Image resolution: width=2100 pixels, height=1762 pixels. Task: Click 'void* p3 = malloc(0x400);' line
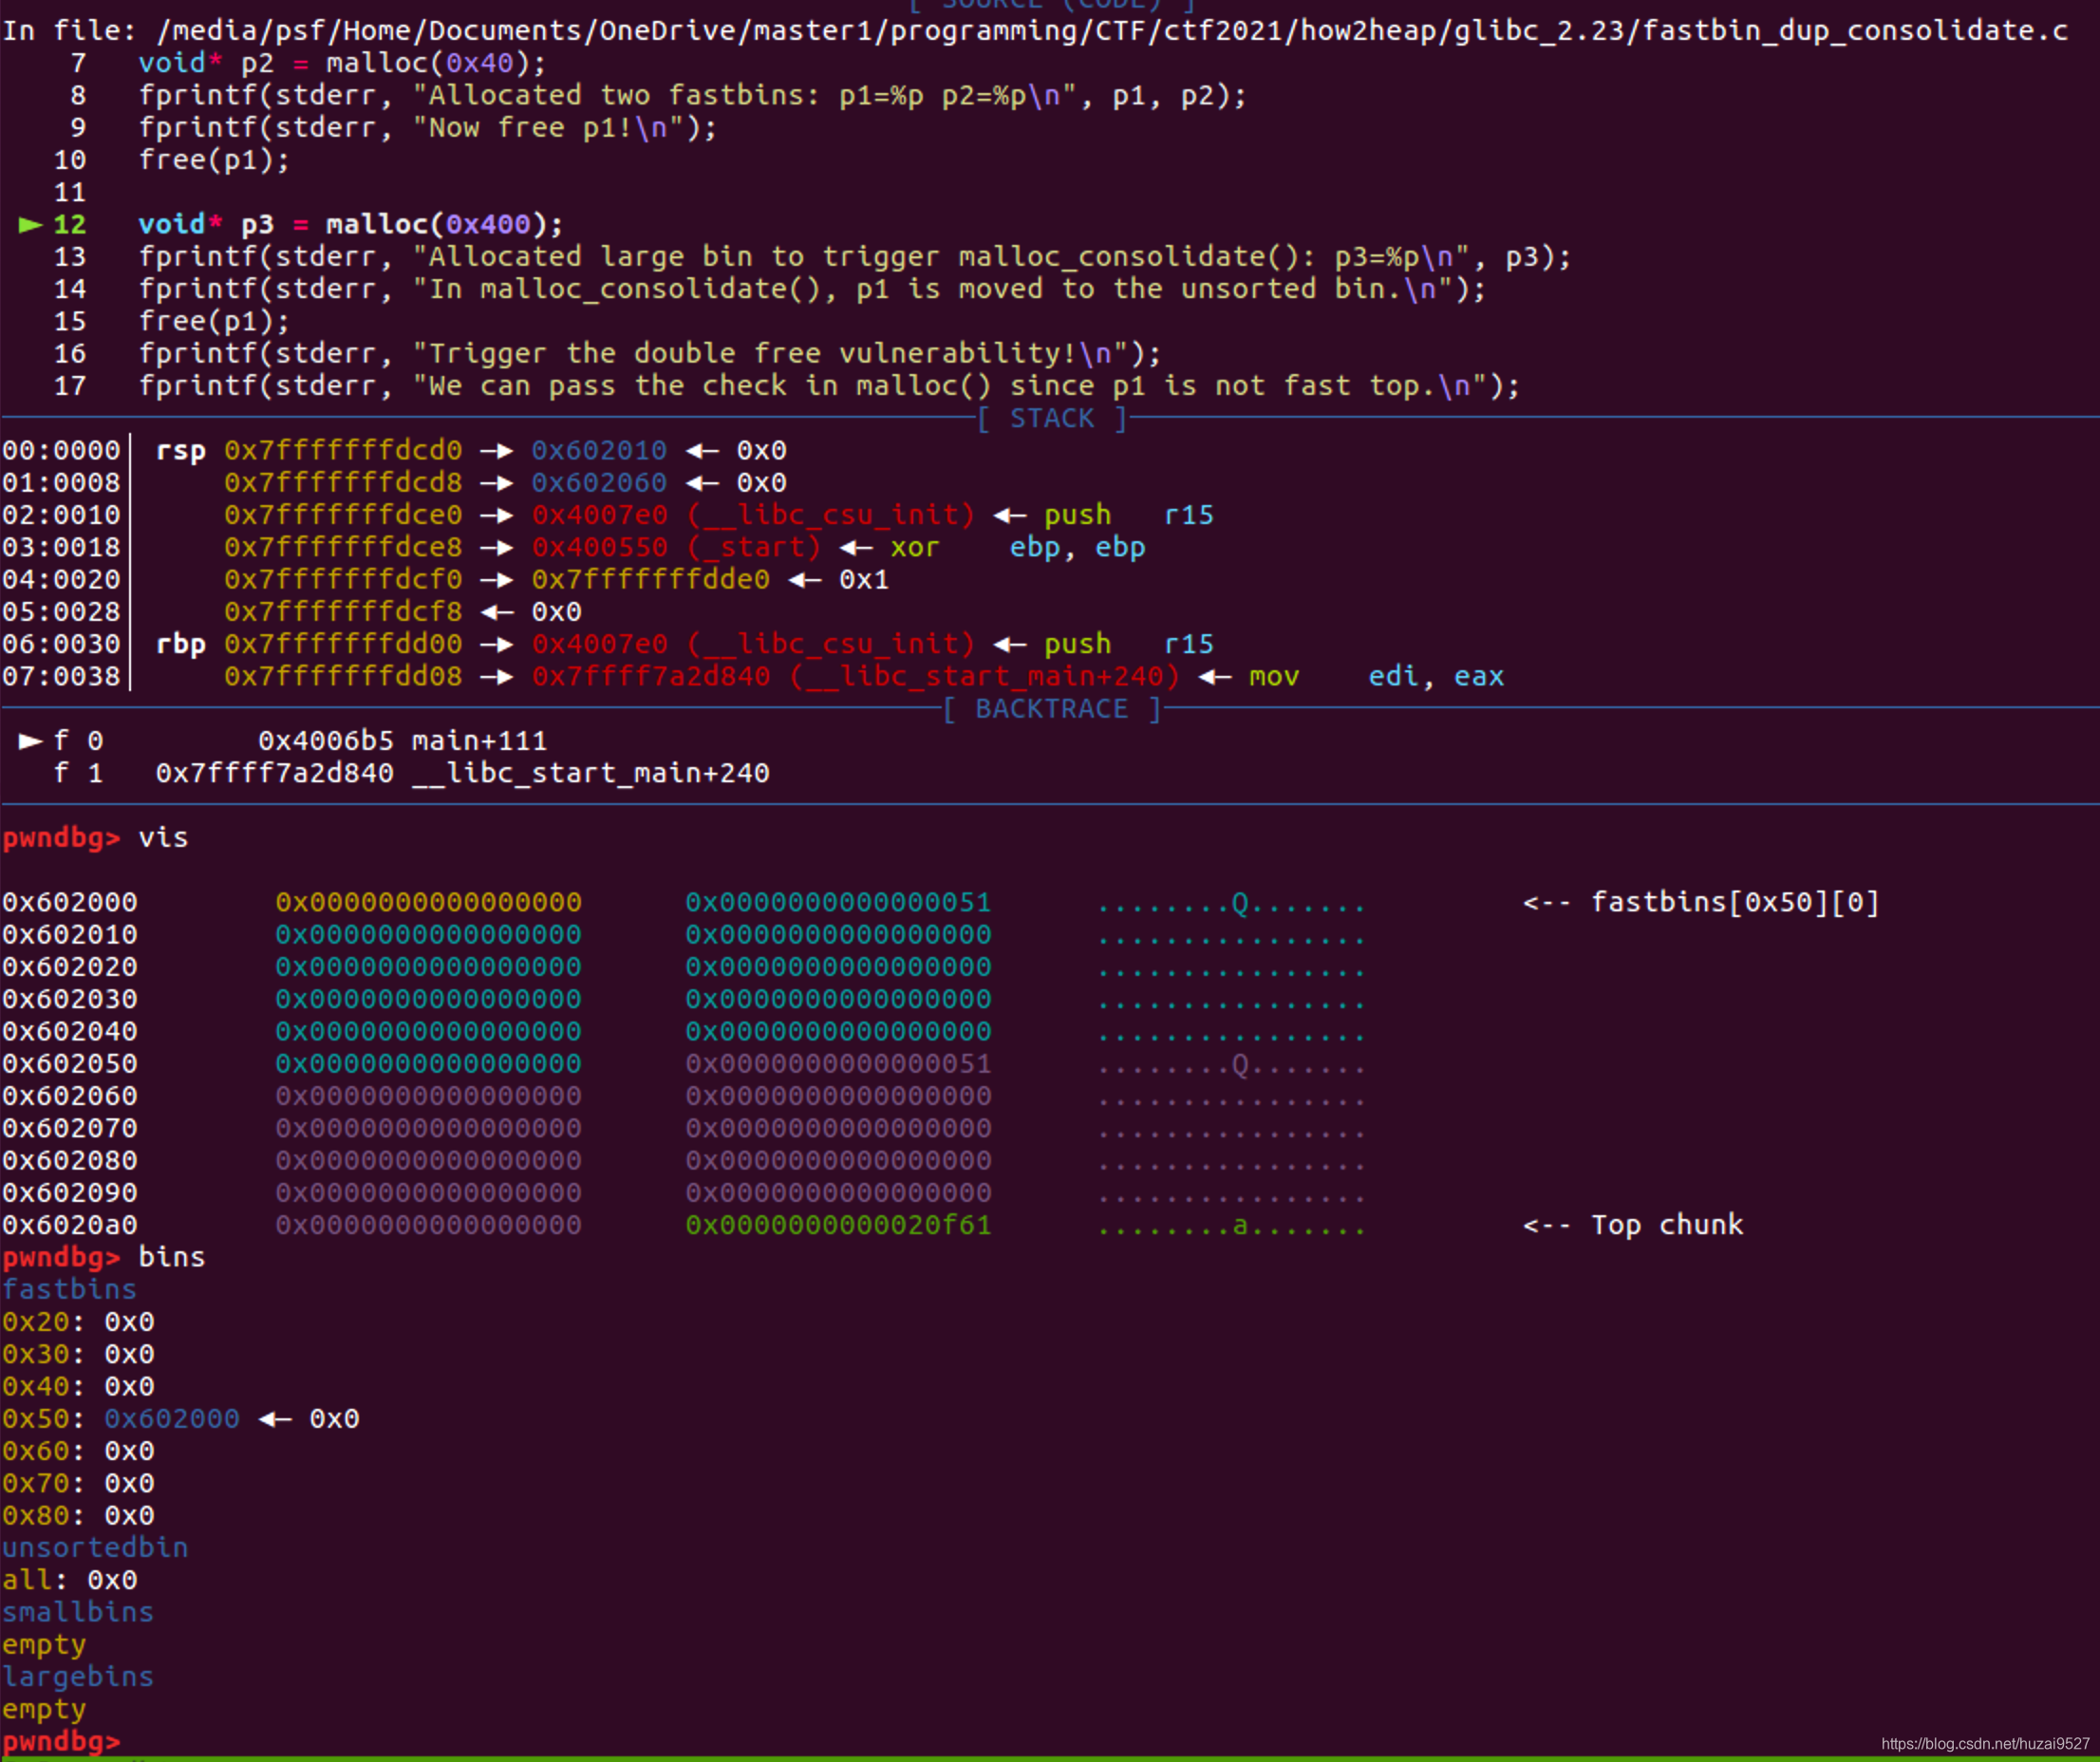(x=351, y=225)
